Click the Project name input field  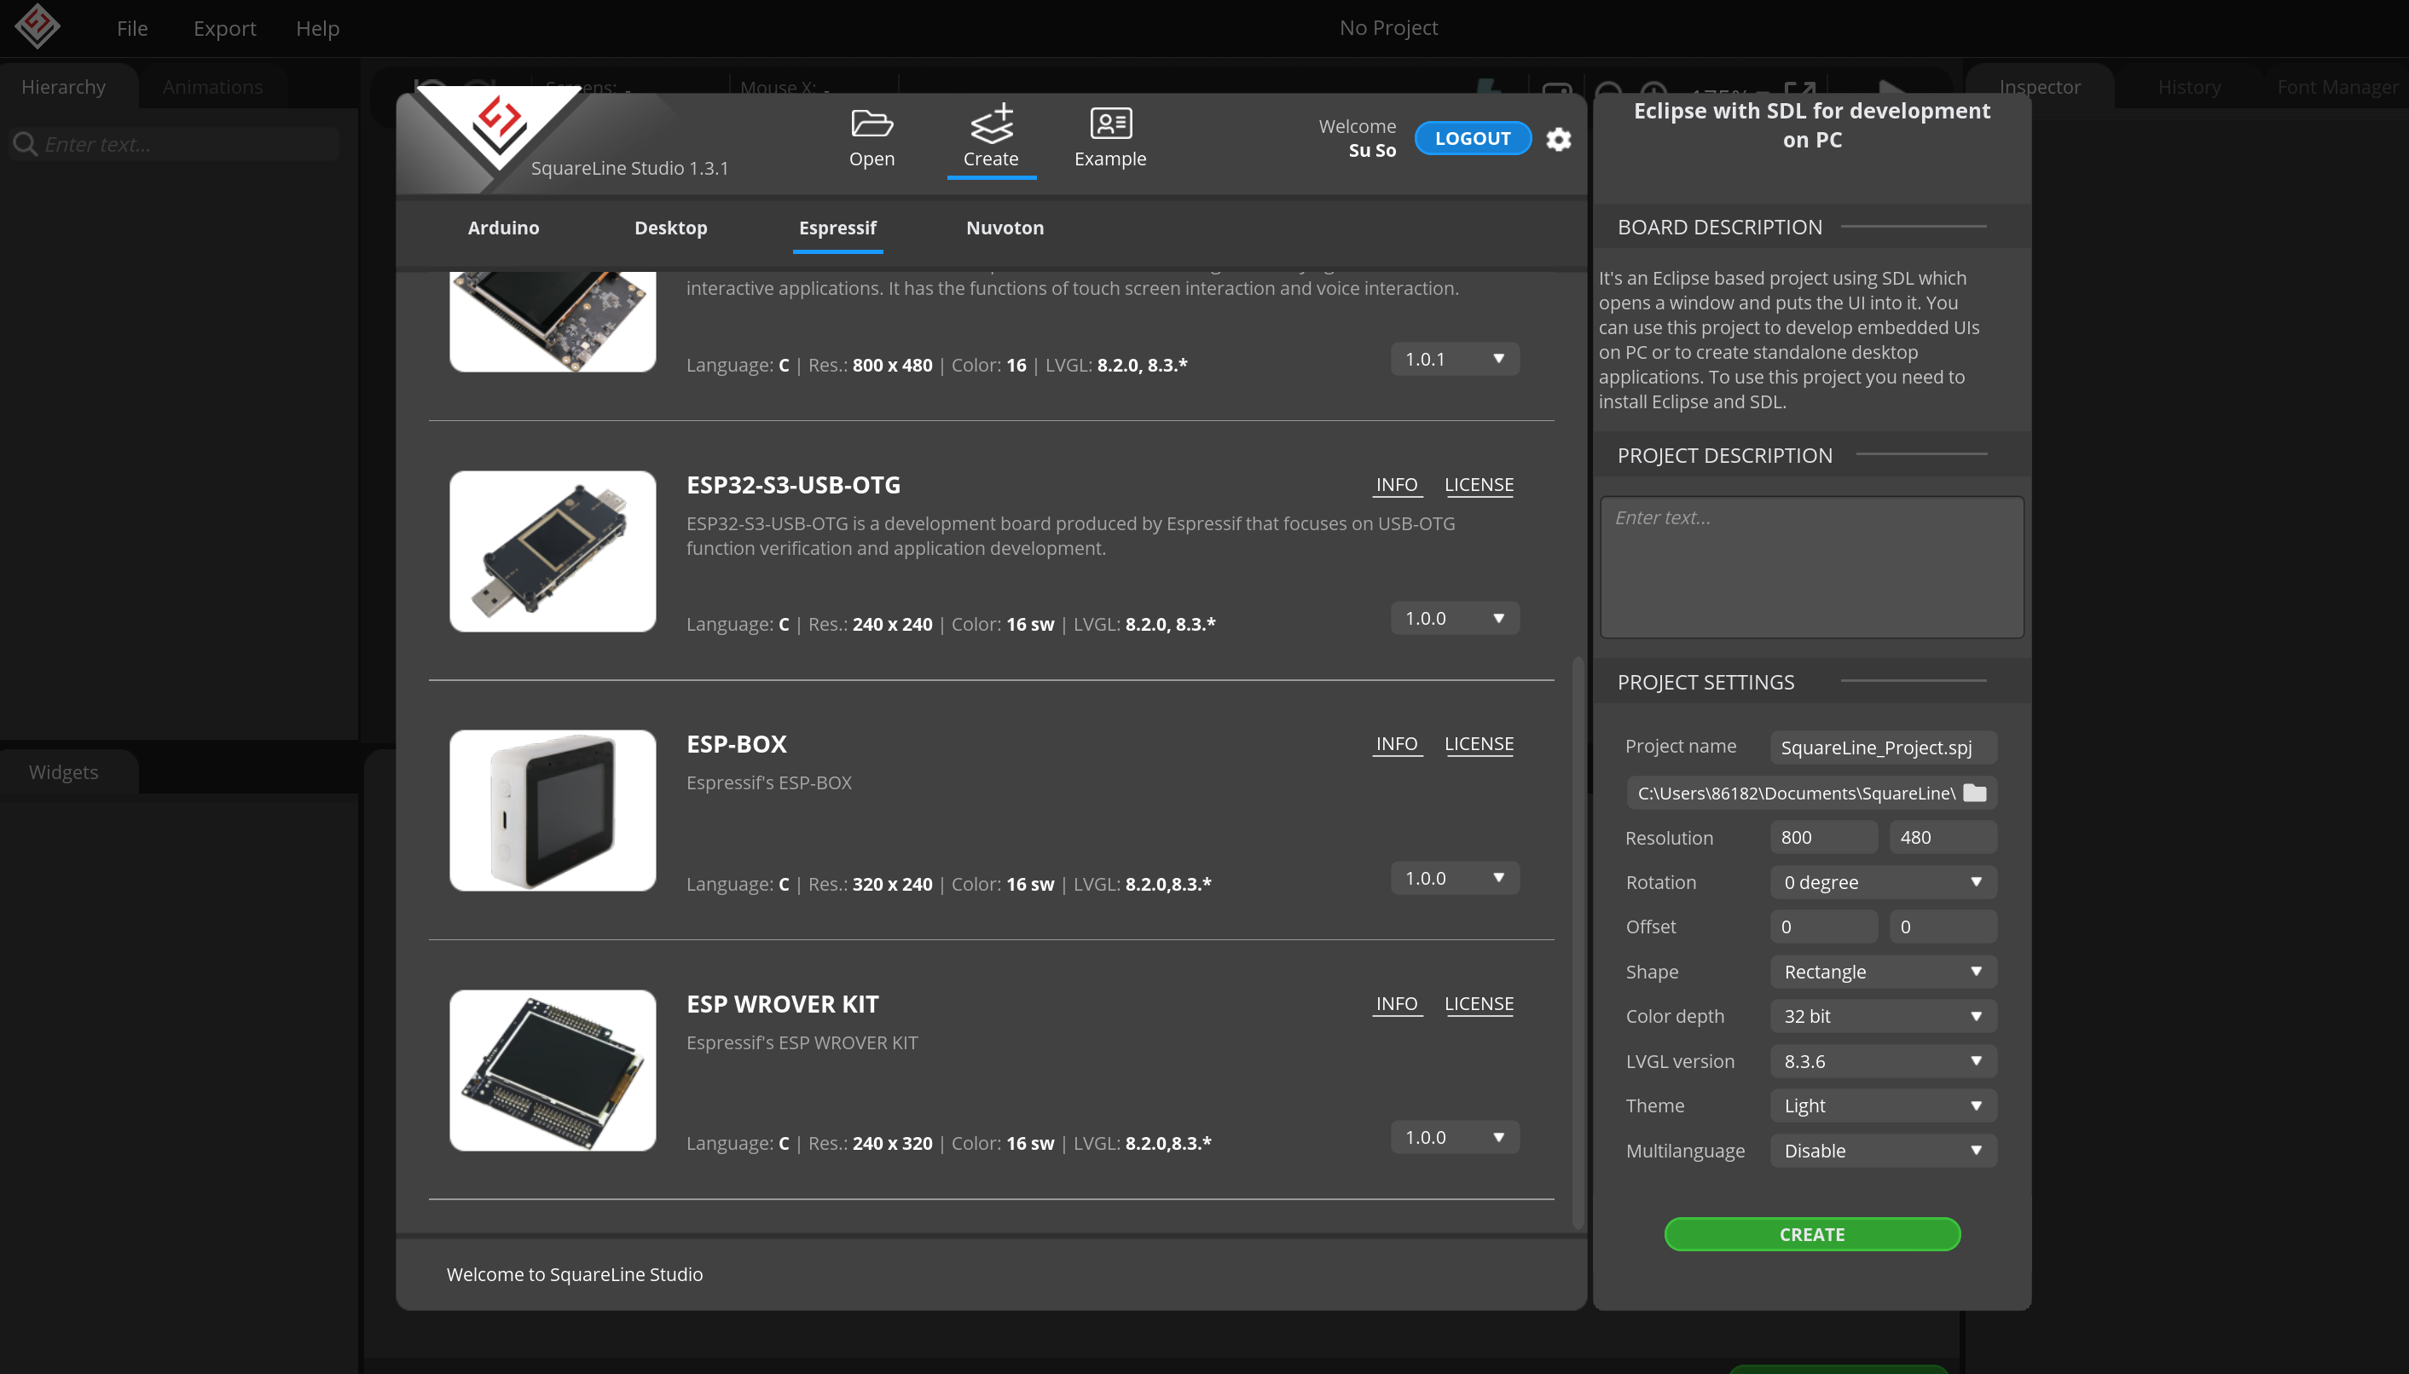[1882, 748]
